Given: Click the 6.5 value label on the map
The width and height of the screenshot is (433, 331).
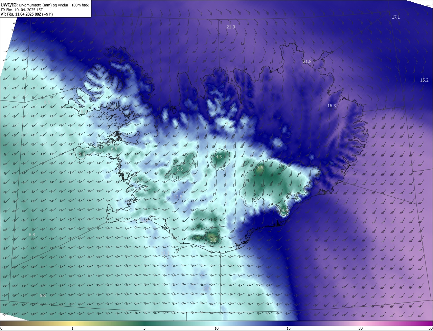Looking at the screenshot, I should coord(114,149).
